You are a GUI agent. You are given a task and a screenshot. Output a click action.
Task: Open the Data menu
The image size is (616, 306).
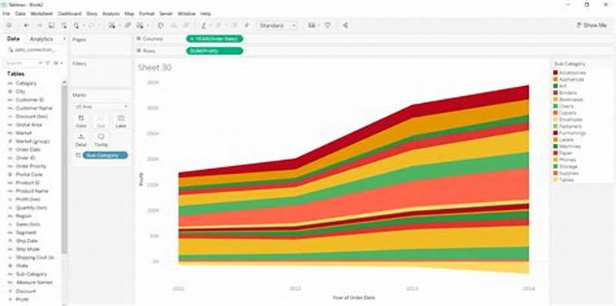point(20,14)
